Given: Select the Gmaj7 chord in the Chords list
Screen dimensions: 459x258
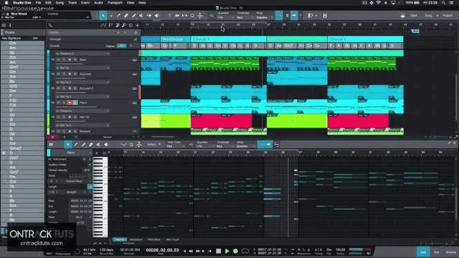Looking at the screenshot, I should point(15,148).
